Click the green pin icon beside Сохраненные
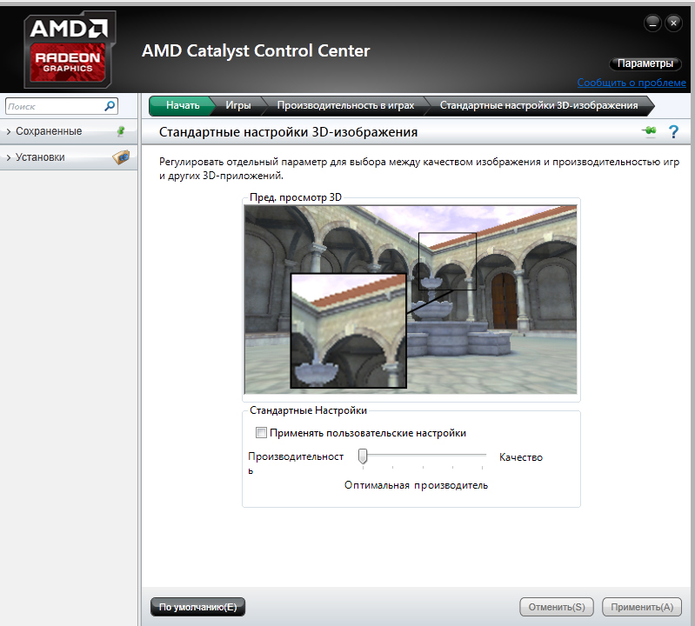 pyautogui.click(x=121, y=130)
